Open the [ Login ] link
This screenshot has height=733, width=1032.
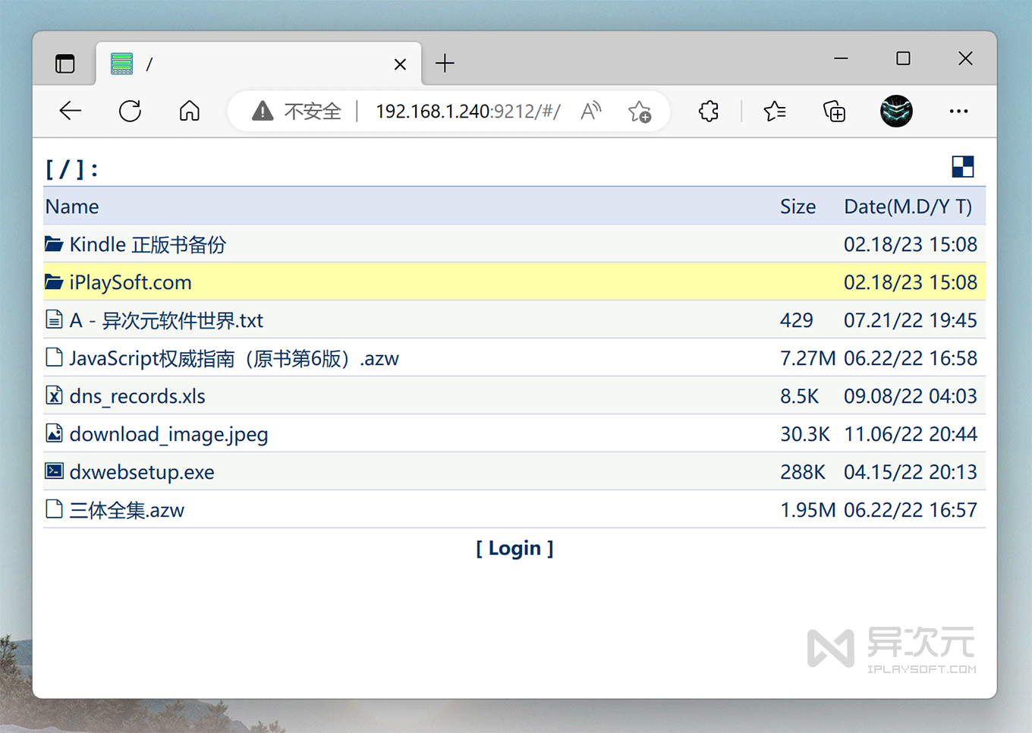514,548
